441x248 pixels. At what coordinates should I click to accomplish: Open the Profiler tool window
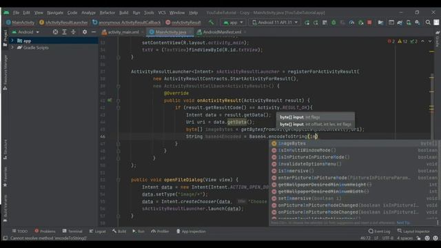(160, 231)
